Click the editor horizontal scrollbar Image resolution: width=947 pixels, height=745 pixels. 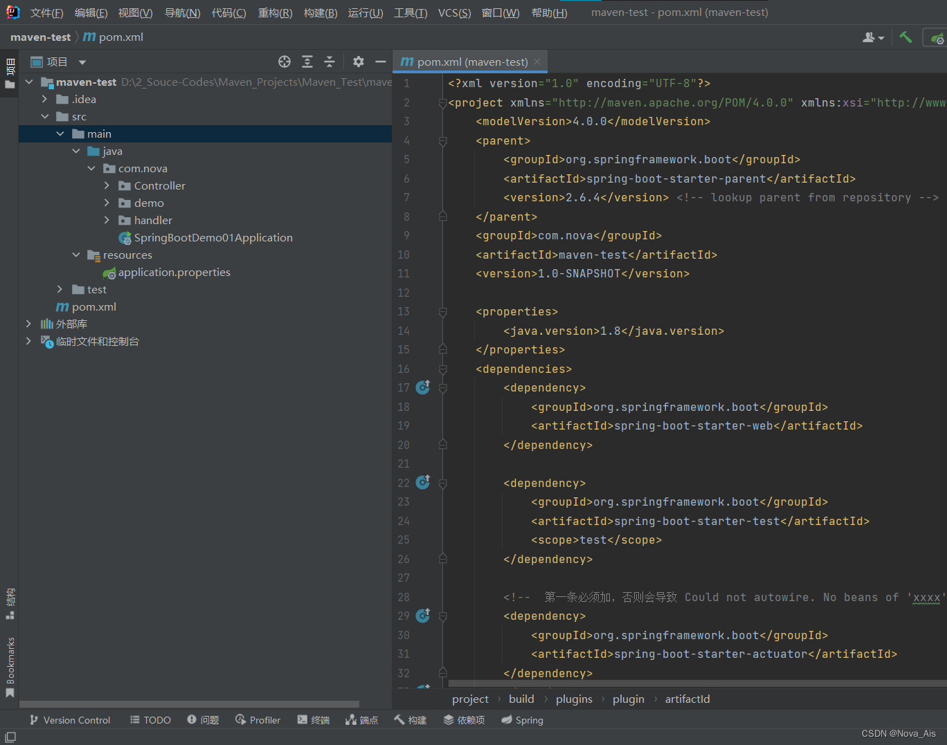click(698, 683)
